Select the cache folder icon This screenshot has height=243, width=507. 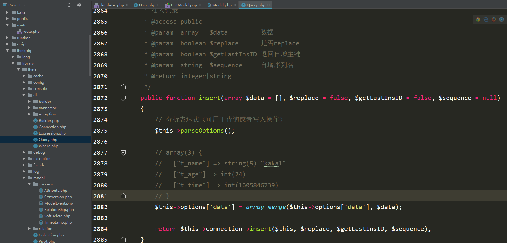click(30, 76)
